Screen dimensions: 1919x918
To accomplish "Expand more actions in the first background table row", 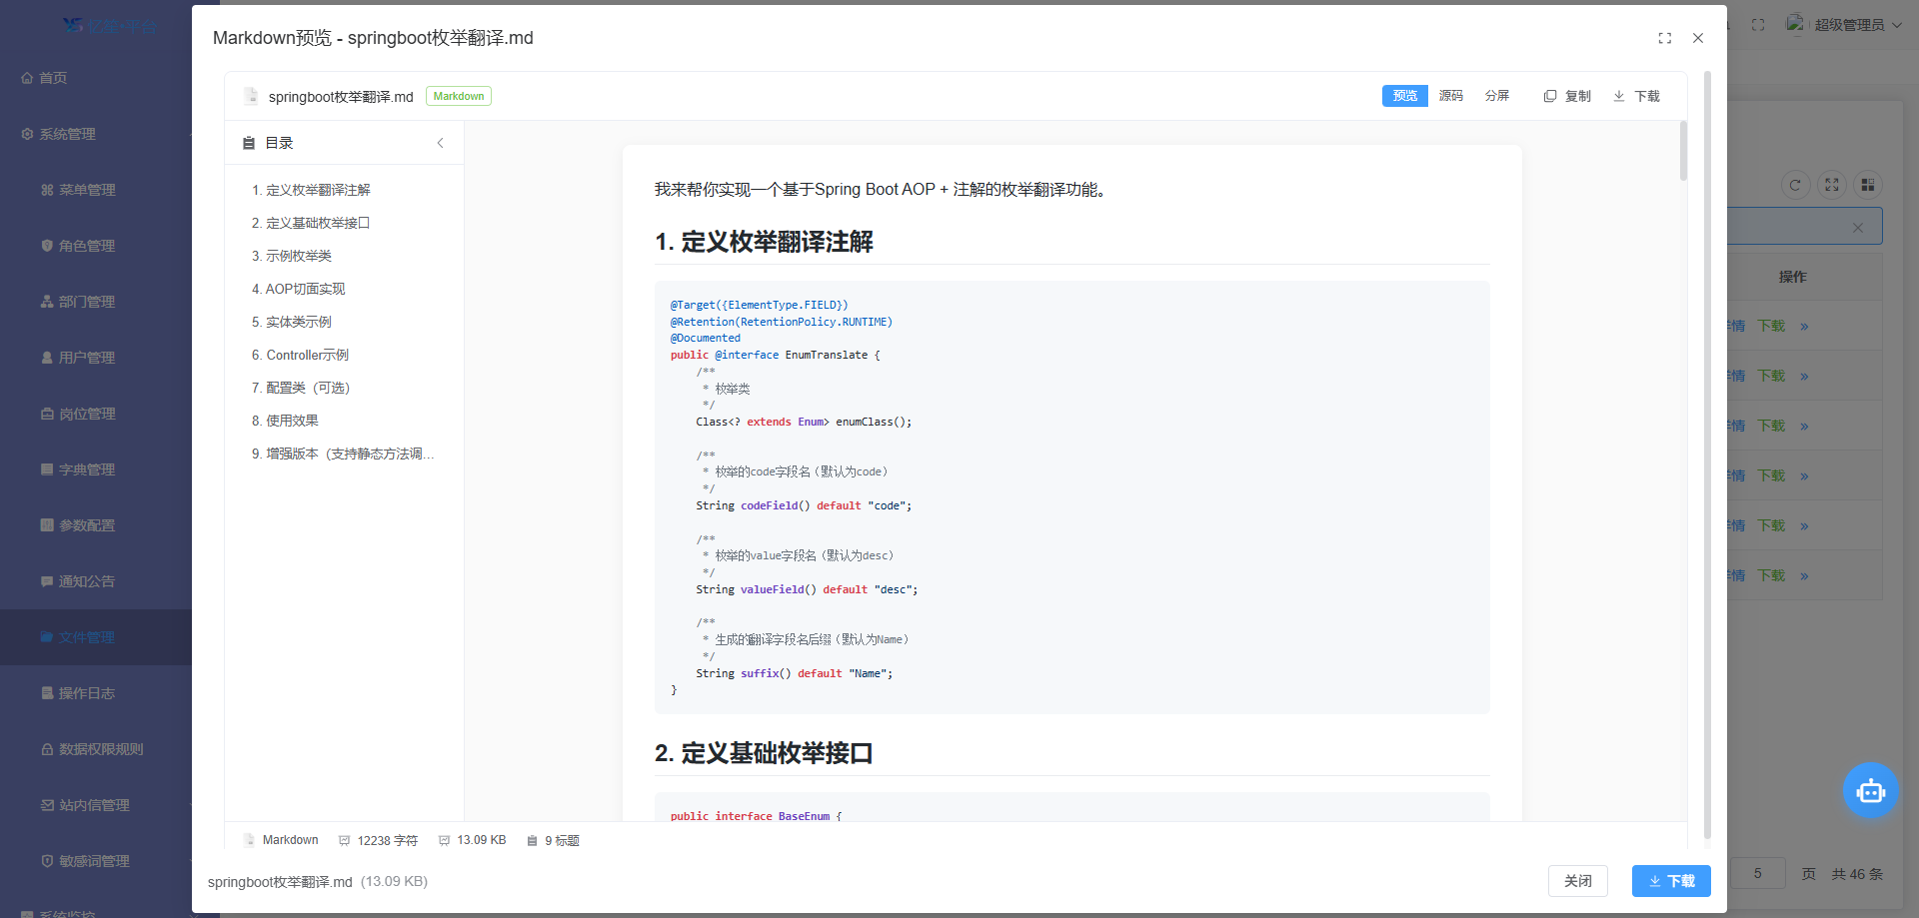I will point(1804,327).
